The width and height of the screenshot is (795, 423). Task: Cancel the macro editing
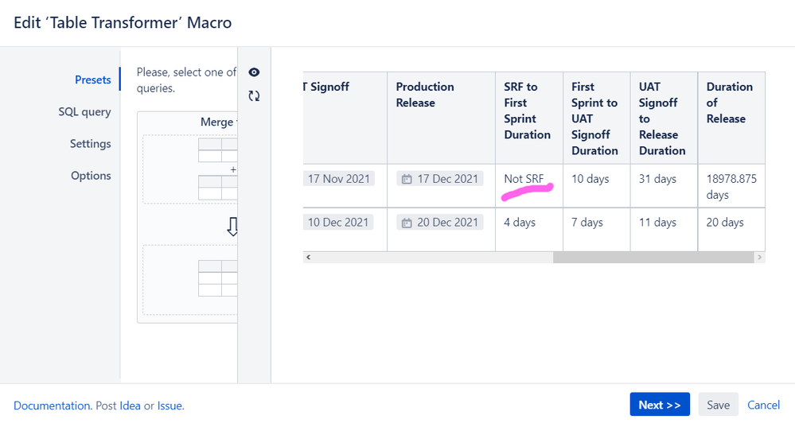point(763,405)
